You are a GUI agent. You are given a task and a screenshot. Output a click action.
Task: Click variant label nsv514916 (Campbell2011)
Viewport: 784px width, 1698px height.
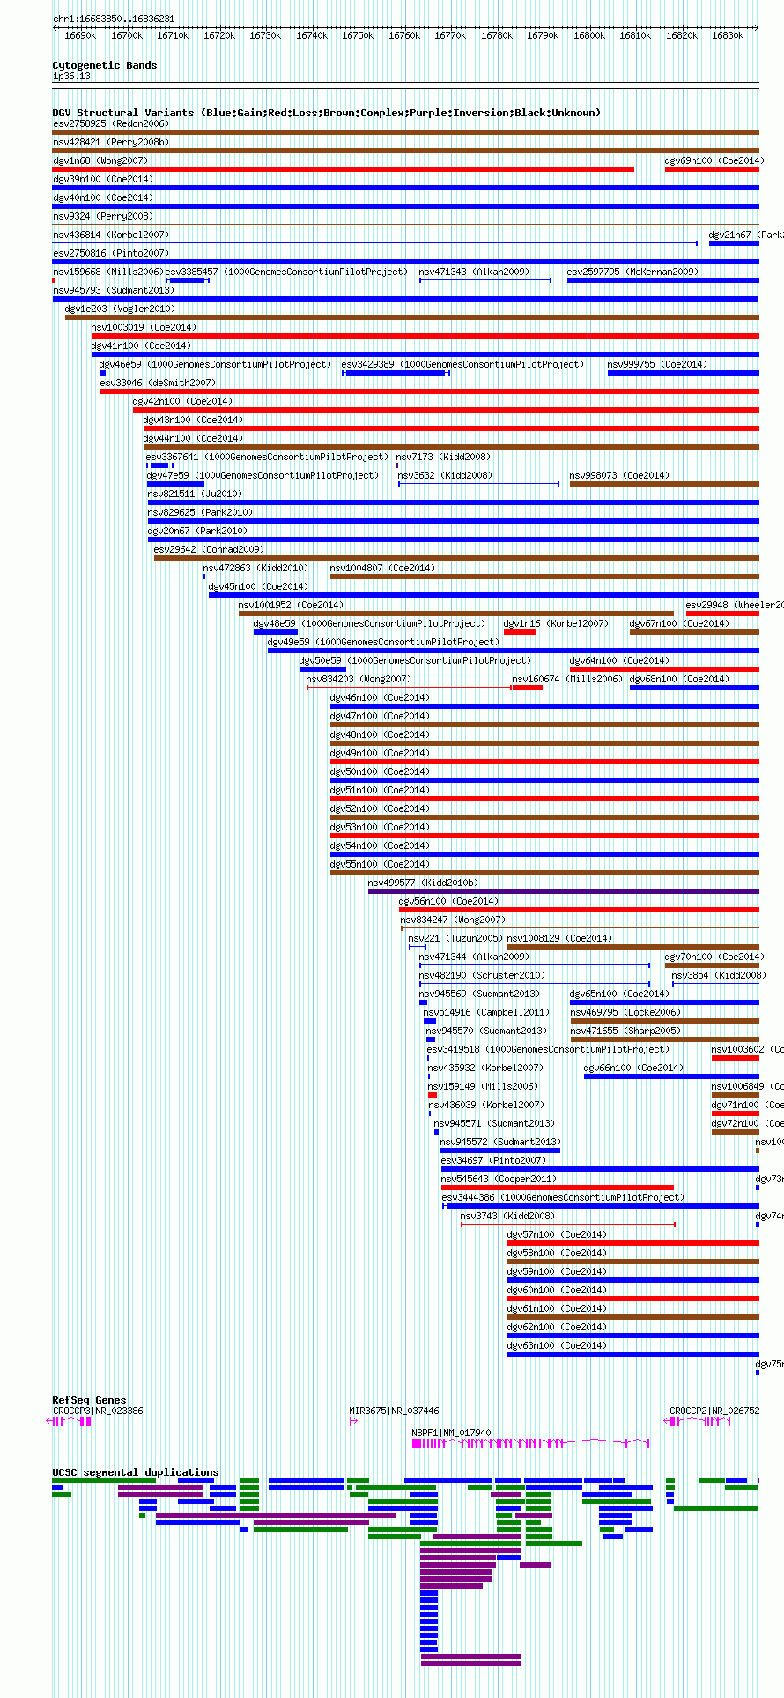(x=486, y=1012)
